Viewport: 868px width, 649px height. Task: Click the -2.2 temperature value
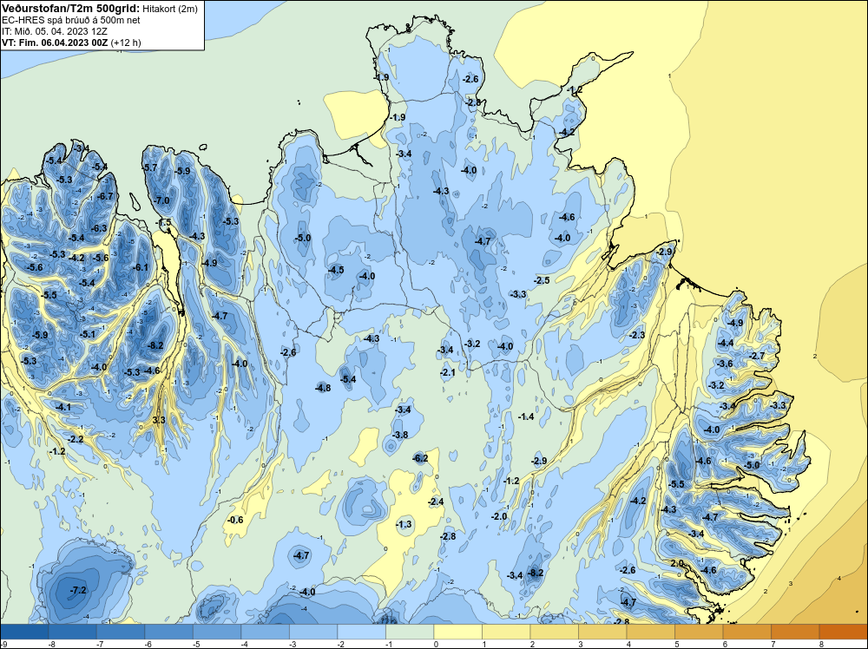(76, 439)
